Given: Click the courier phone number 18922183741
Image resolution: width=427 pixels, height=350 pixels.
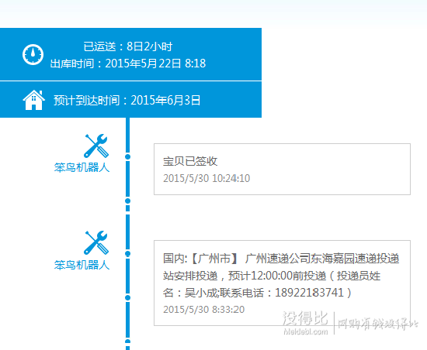Looking at the screenshot, I should click(309, 293).
